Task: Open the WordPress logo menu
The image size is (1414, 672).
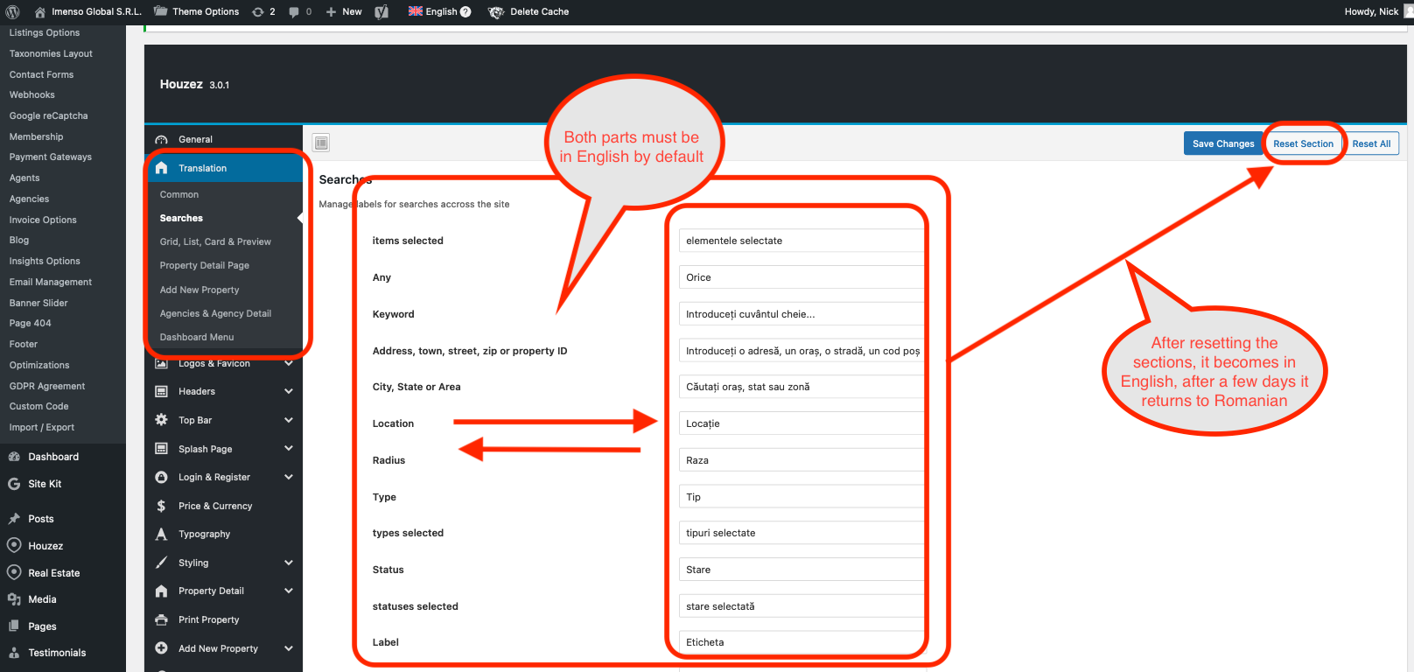Action: click(x=12, y=12)
